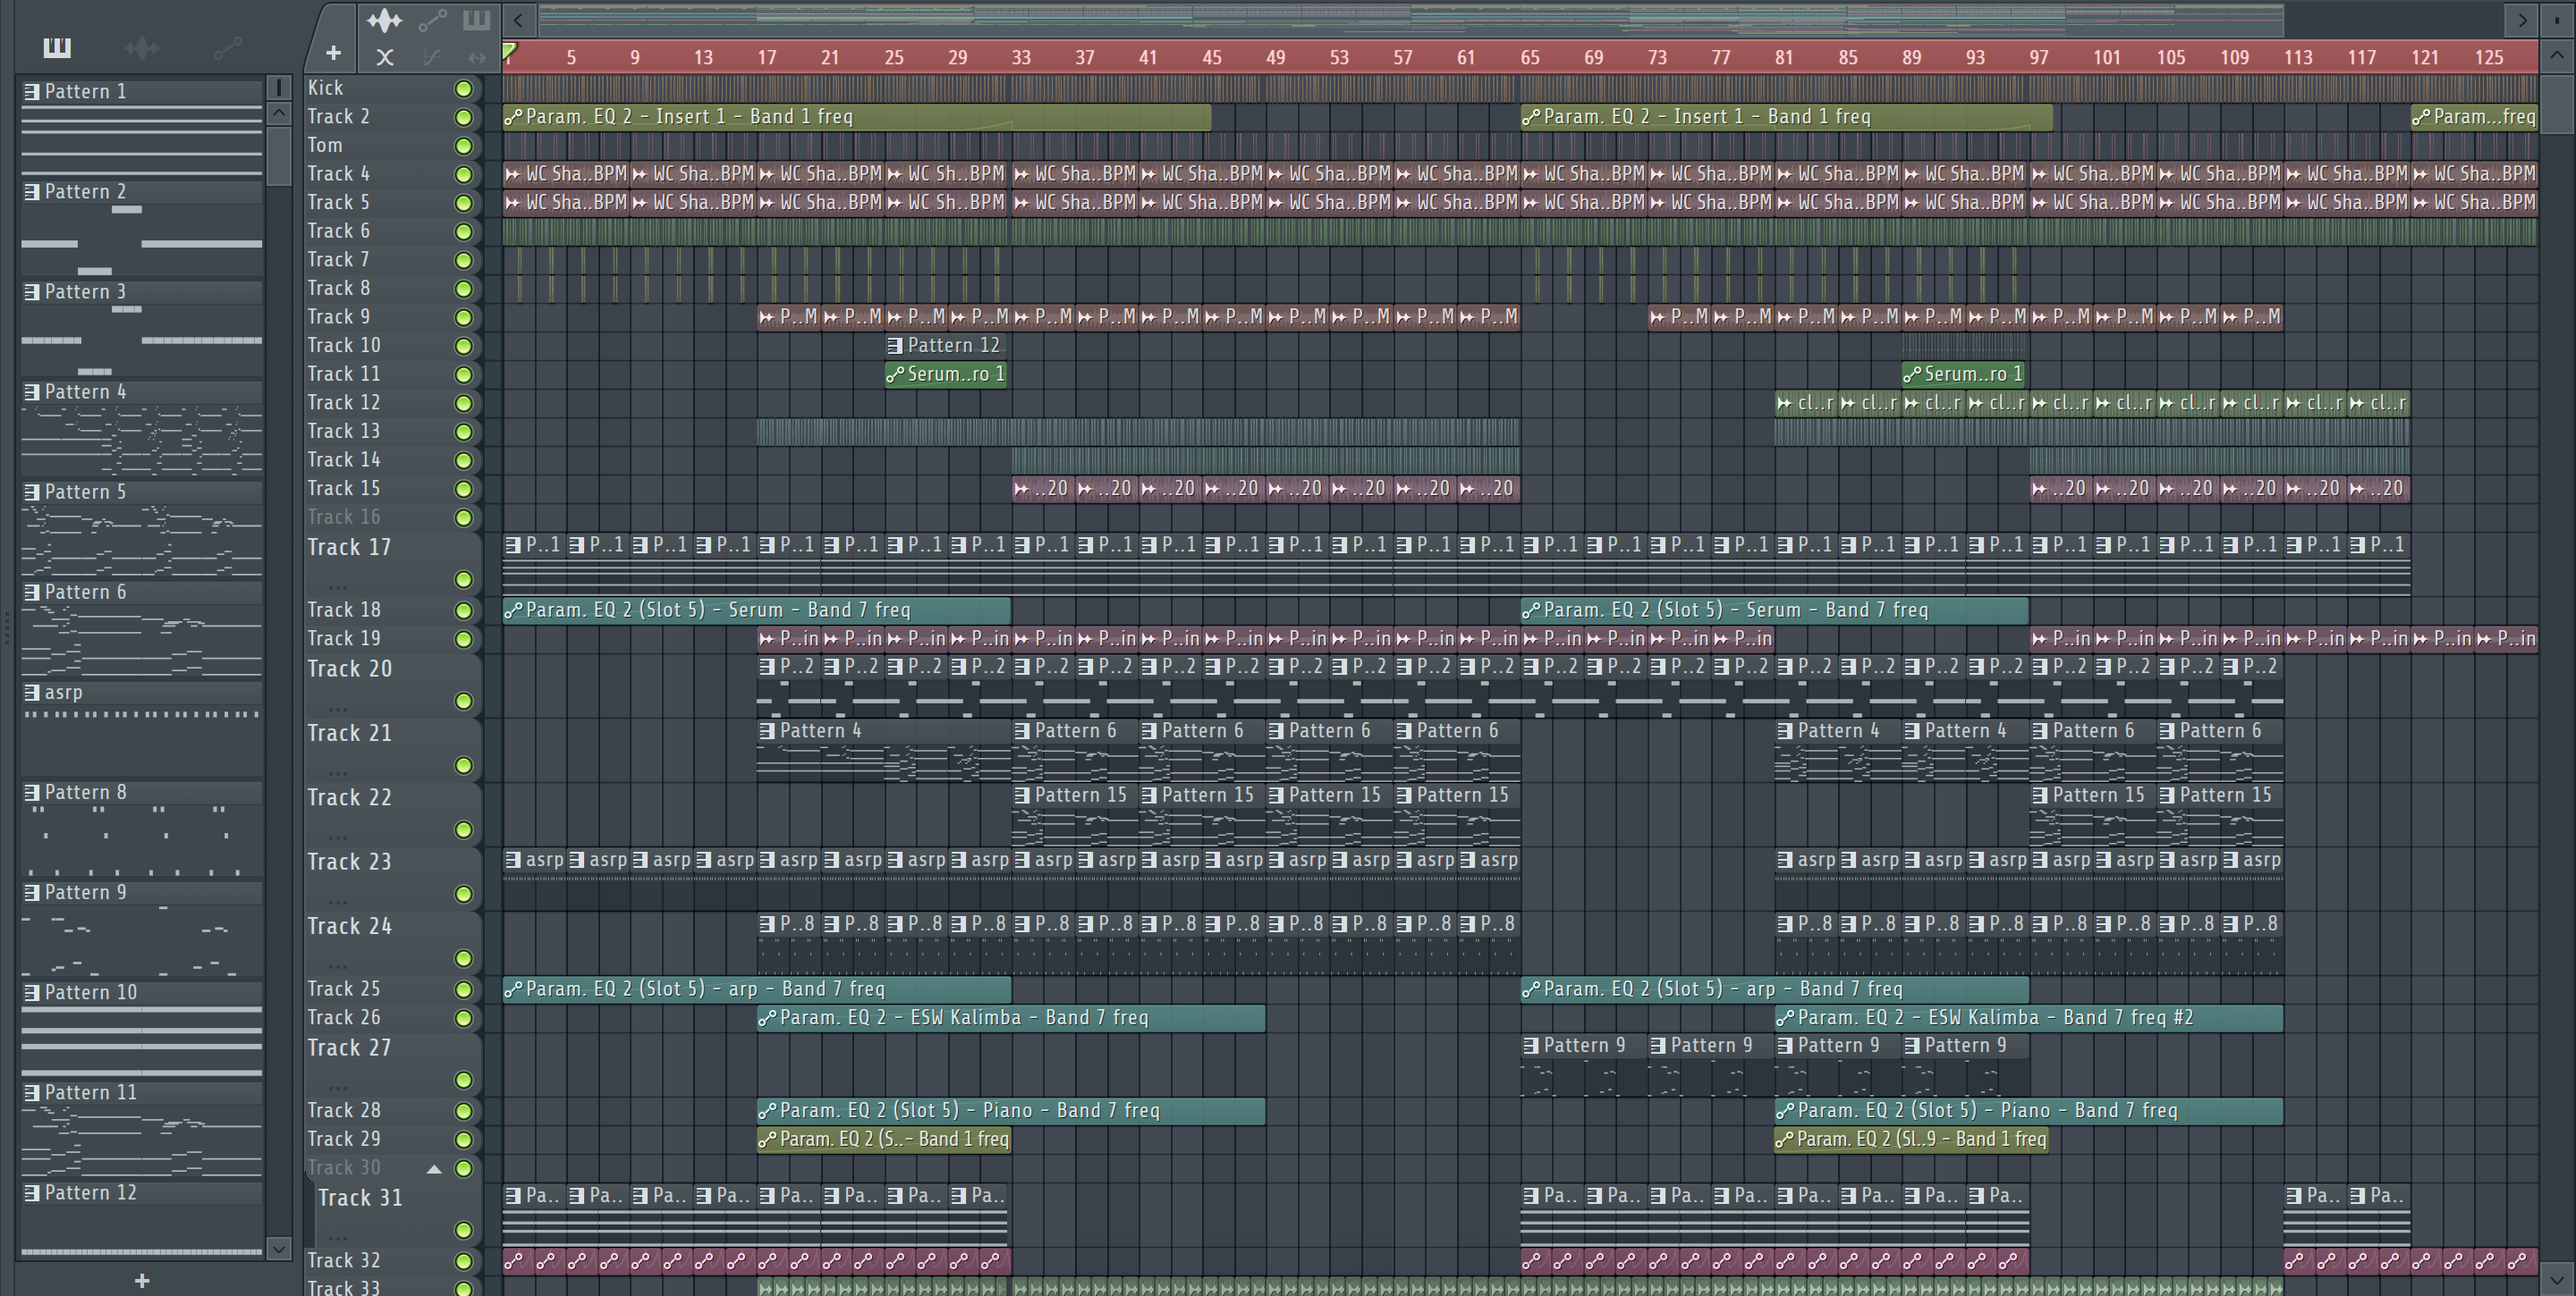Click the dimmed curve icon beside the X
Viewport: 2576px width, 1296px height.
[x=432, y=57]
